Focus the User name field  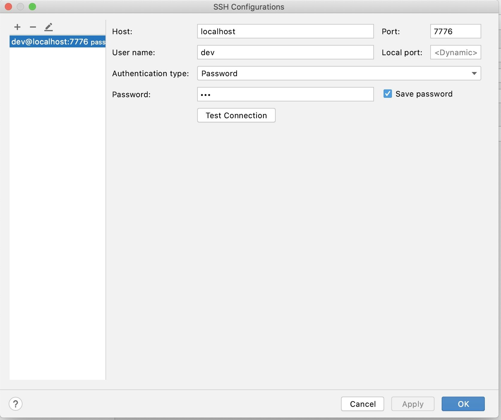(285, 52)
